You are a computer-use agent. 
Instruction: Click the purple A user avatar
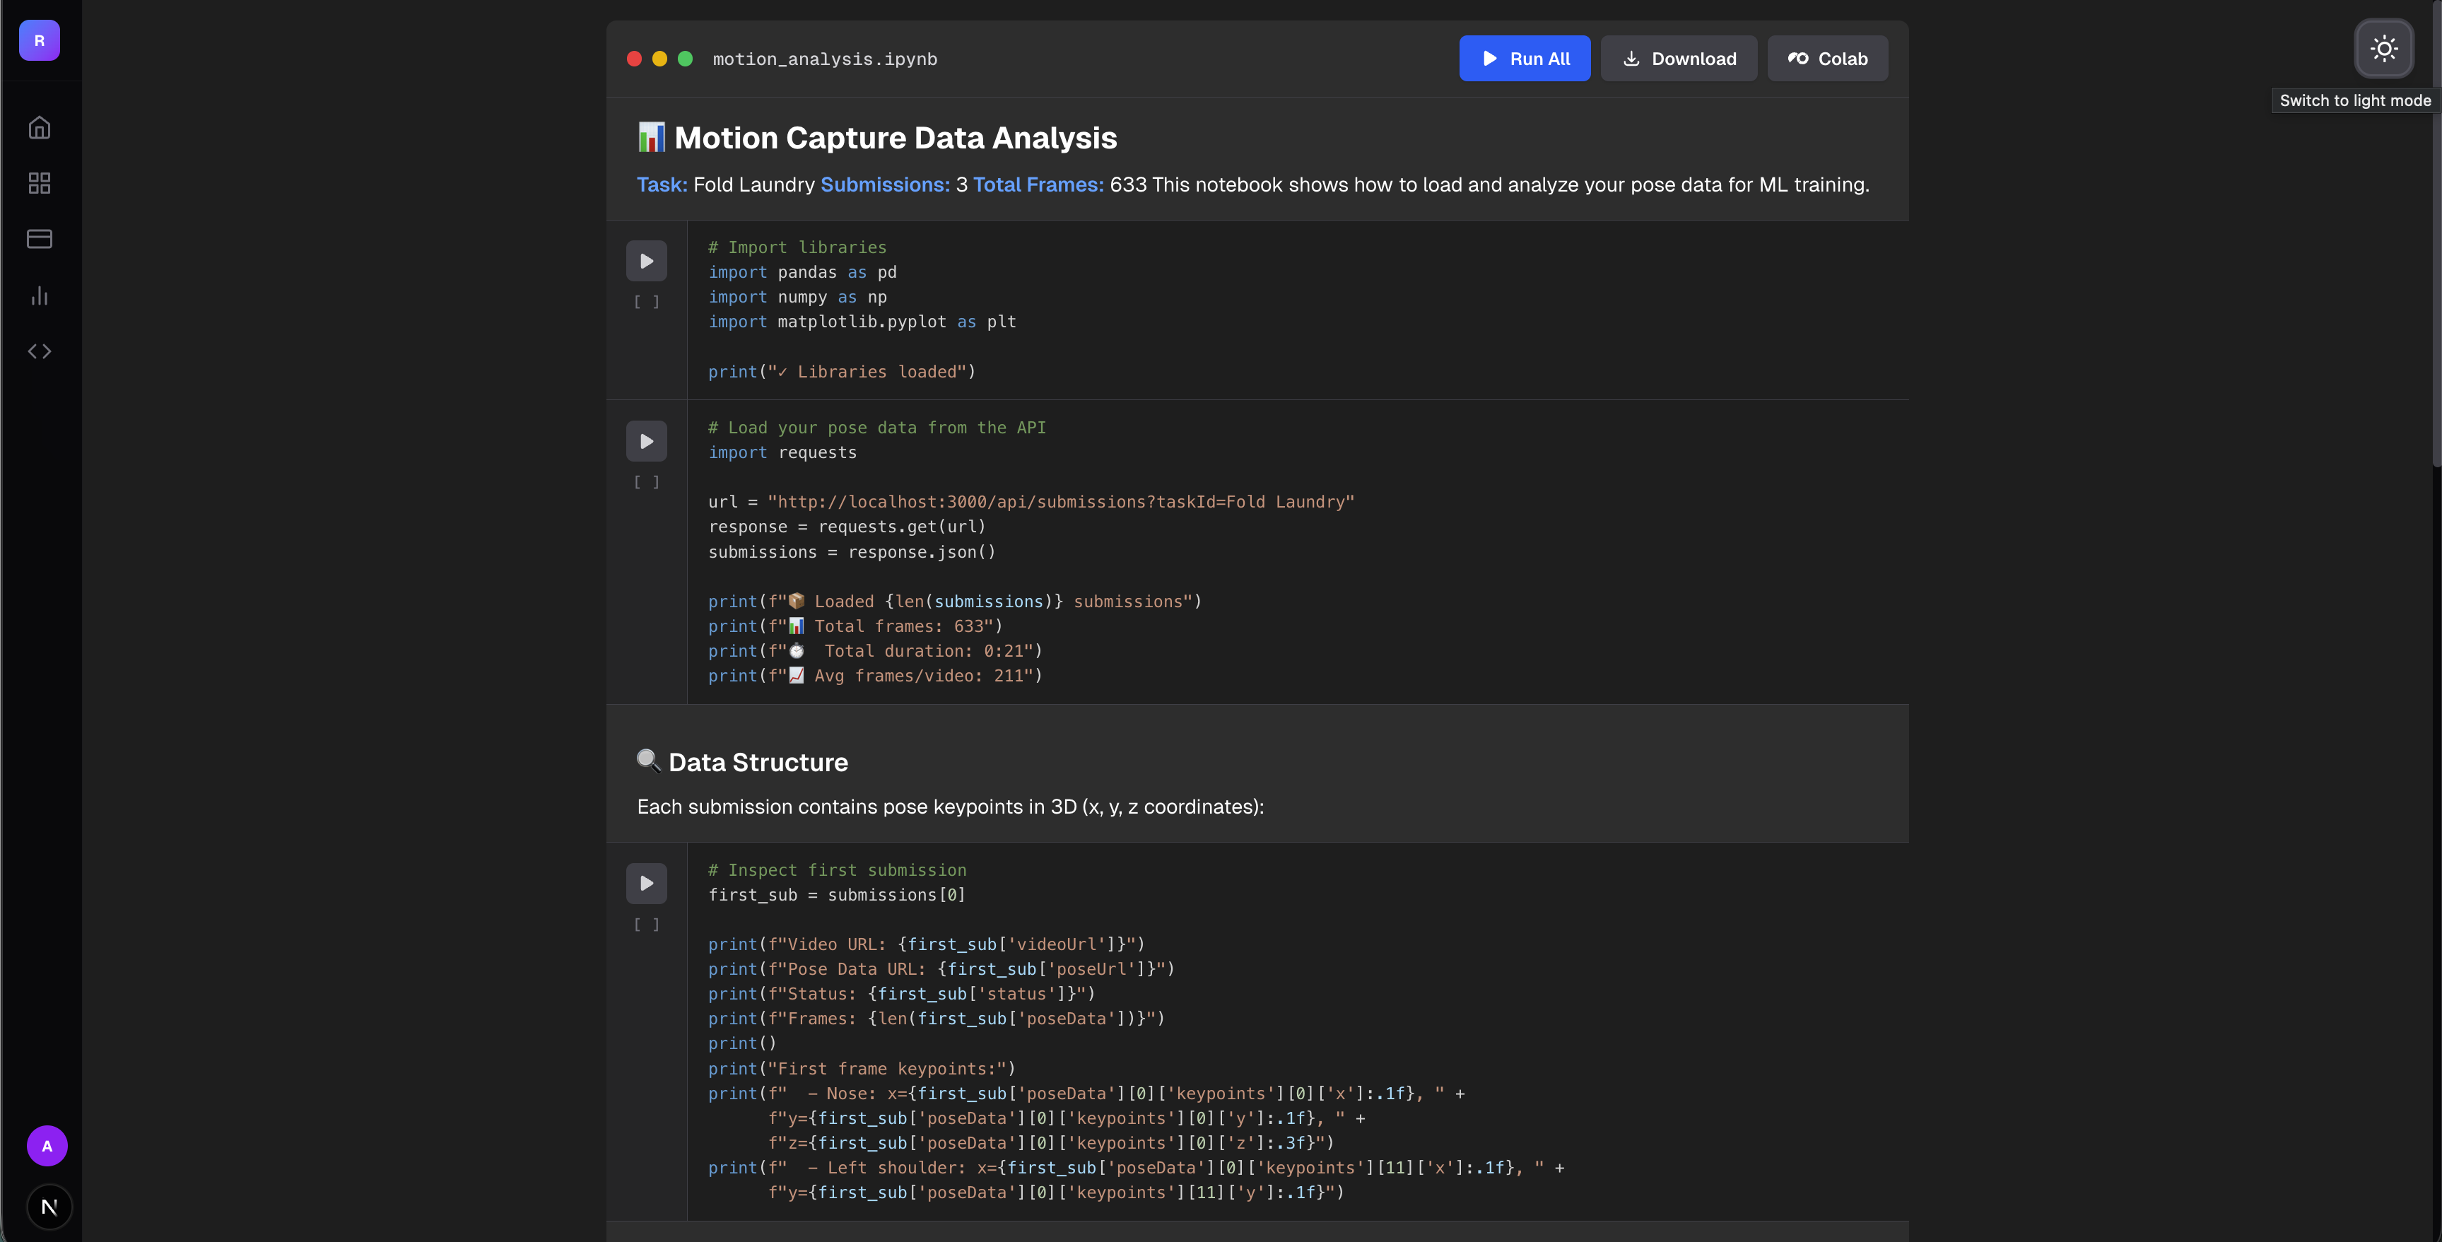point(47,1145)
